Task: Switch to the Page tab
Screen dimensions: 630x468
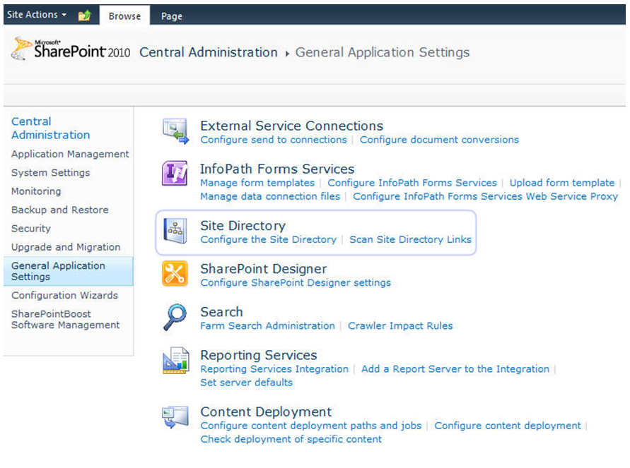Action: pyautogui.click(x=172, y=16)
